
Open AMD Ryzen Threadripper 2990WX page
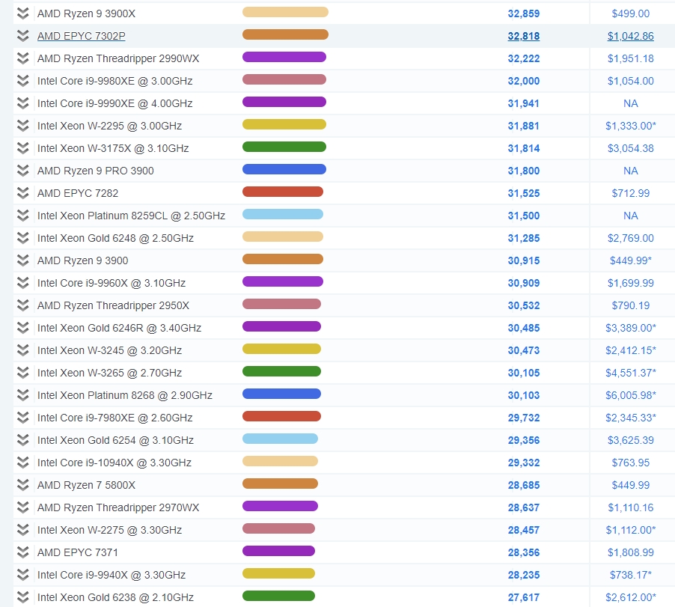tap(118, 58)
